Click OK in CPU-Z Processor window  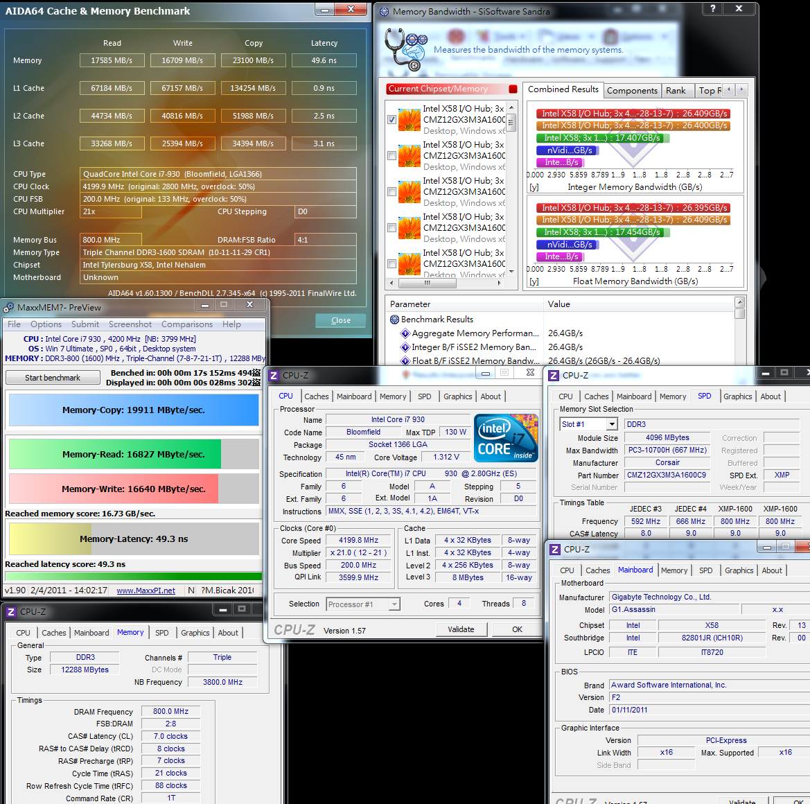517,629
